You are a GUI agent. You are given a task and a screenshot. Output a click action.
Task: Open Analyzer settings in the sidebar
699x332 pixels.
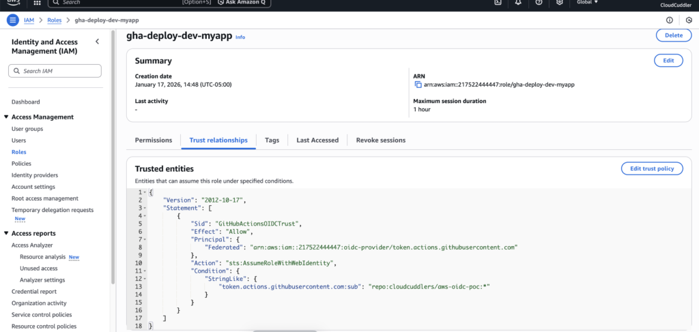(x=42, y=280)
